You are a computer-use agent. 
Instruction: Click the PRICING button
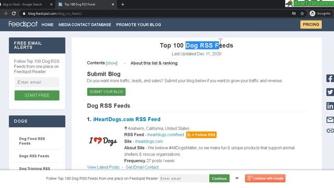[x=311, y=25]
